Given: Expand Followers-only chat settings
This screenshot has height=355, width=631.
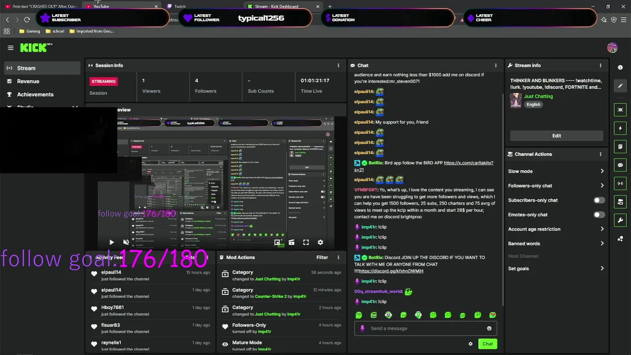Looking at the screenshot, I should click(556, 185).
